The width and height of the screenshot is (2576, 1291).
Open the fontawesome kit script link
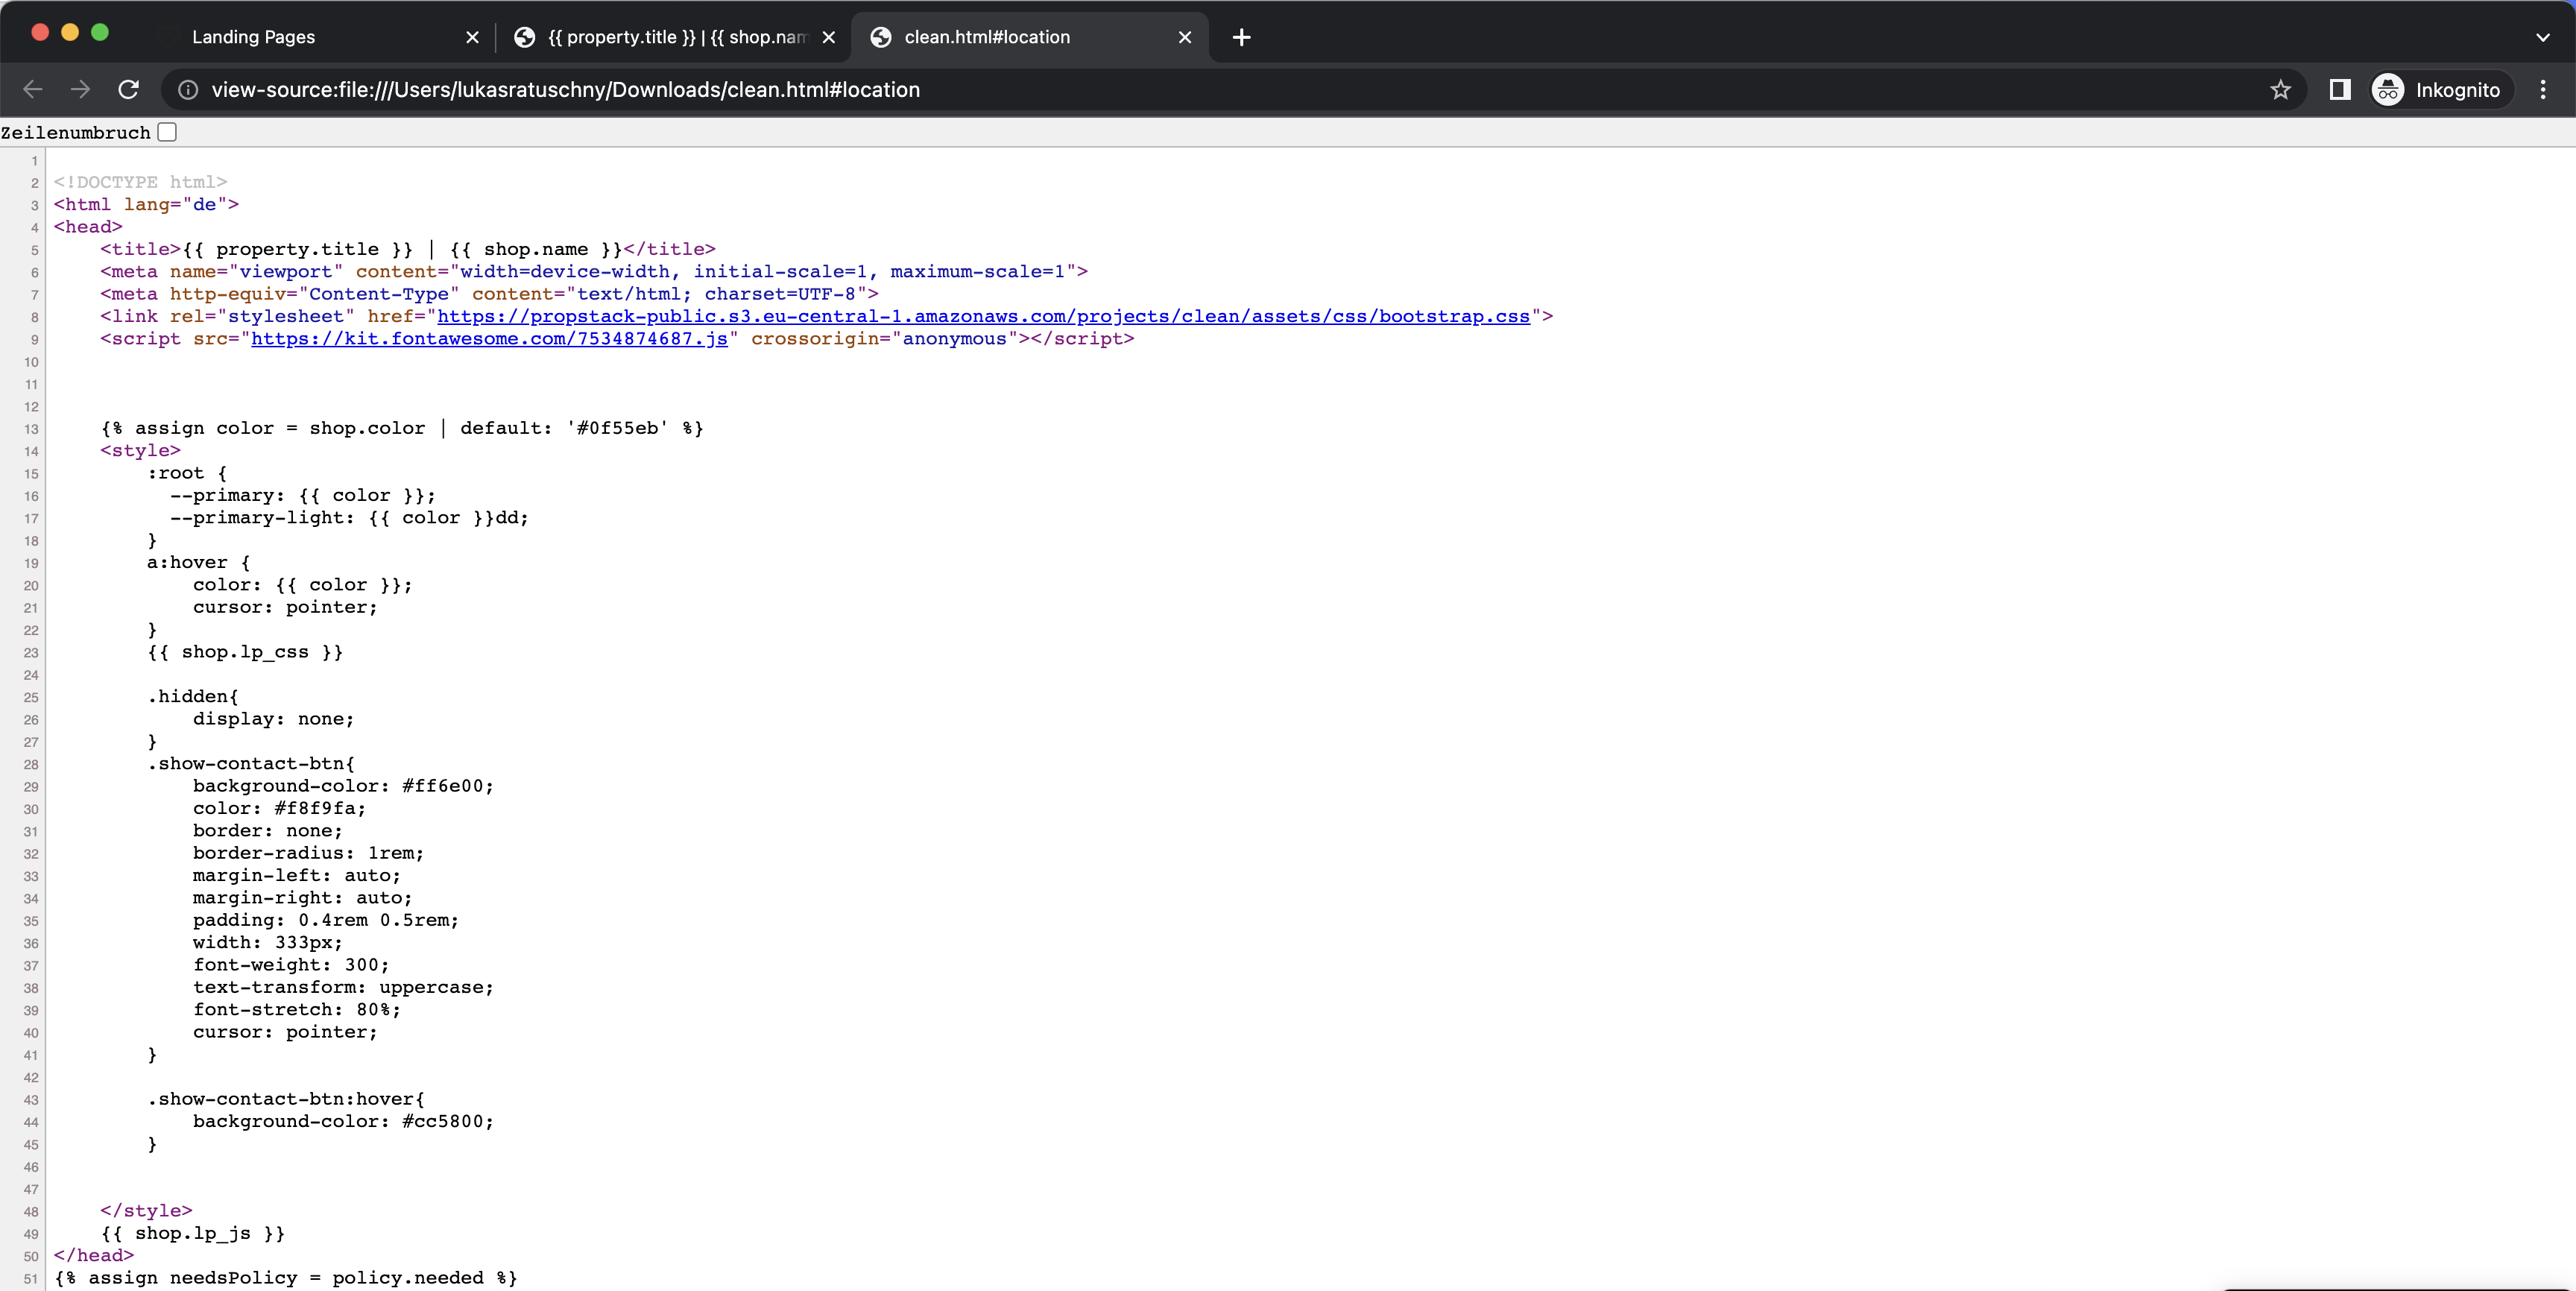point(489,339)
